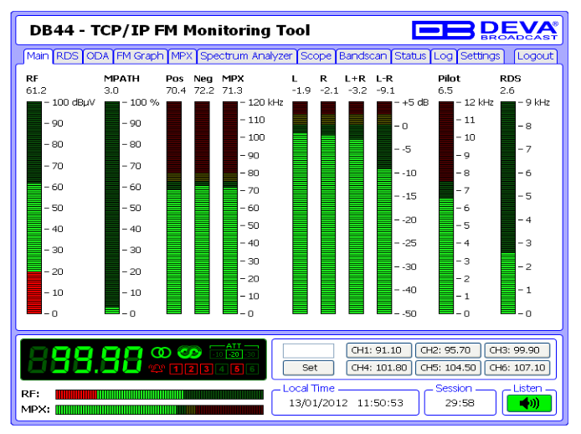Image resolution: width=581 pixels, height=434 pixels.
Task: Click alarm indicator box number 4
Action: 221,369
